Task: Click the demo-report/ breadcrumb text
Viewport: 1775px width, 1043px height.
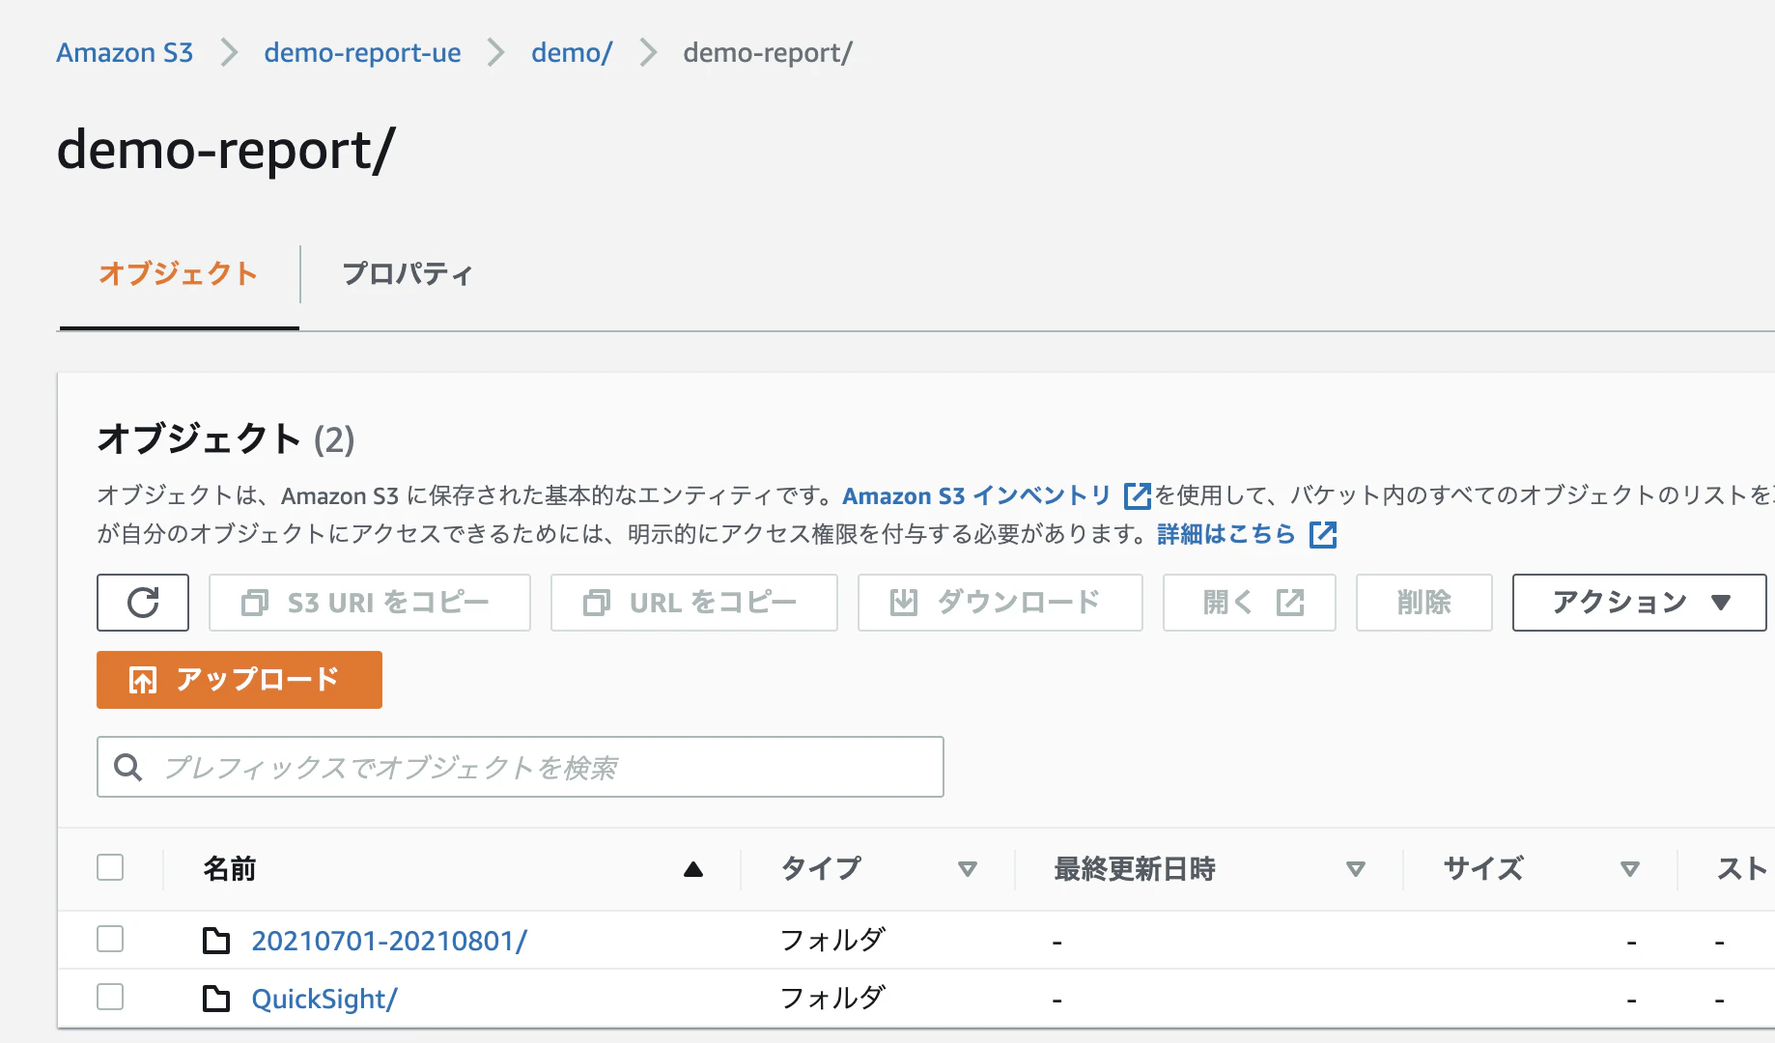Action: coord(768,52)
